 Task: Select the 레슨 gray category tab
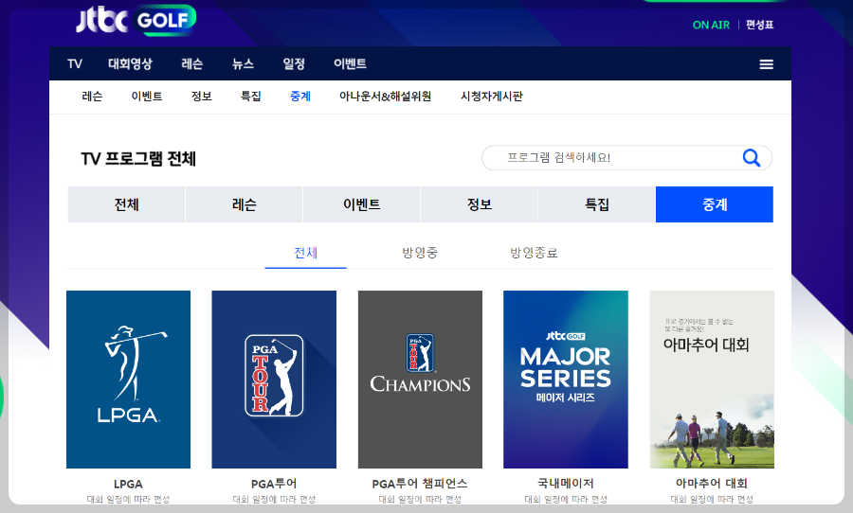(244, 204)
